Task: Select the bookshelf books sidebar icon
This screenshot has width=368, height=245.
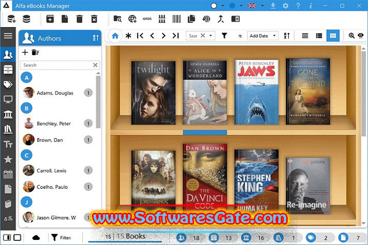Action: point(8,129)
